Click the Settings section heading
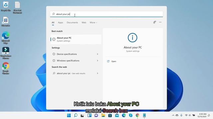This screenshot has height=119, width=213. pos(56,48)
